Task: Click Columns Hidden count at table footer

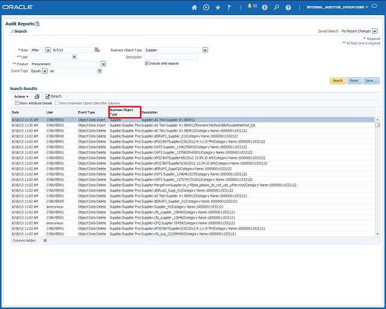Action: click(x=45, y=240)
